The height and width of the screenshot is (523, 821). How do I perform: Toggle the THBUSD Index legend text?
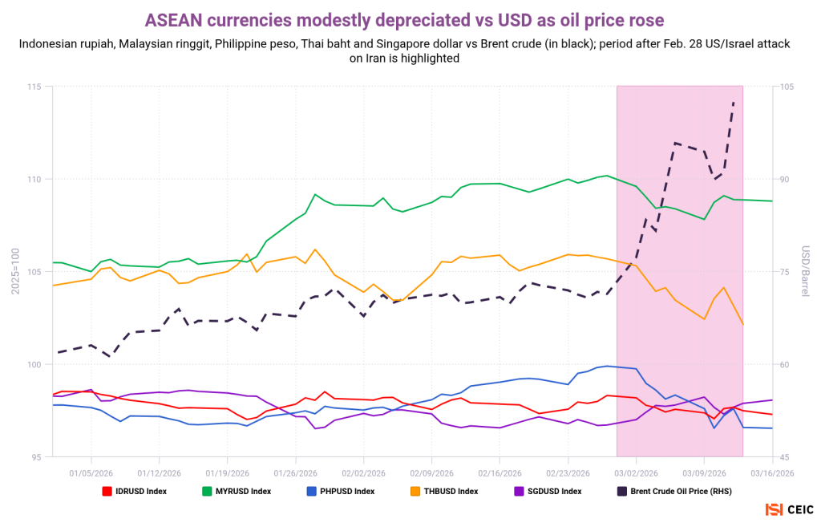(x=451, y=491)
